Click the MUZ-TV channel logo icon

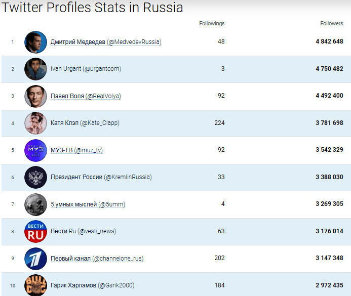pos(35,150)
